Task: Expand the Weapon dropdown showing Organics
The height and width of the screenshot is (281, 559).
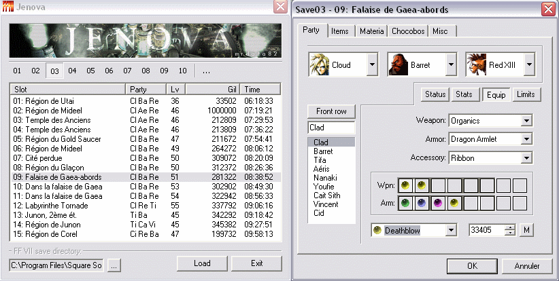Action: pyautogui.click(x=526, y=121)
